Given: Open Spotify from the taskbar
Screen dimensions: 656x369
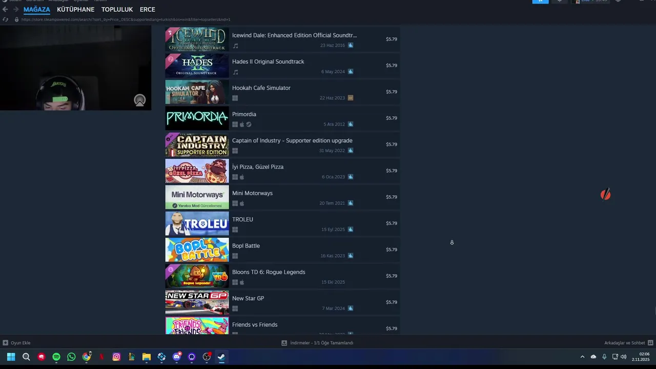Looking at the screenshot, I should (x=56, y=357).
